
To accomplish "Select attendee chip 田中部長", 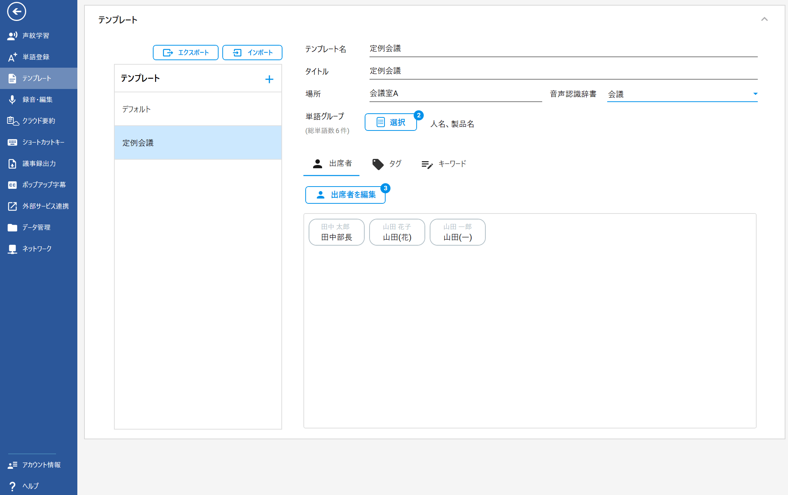I will coord(336,232).
